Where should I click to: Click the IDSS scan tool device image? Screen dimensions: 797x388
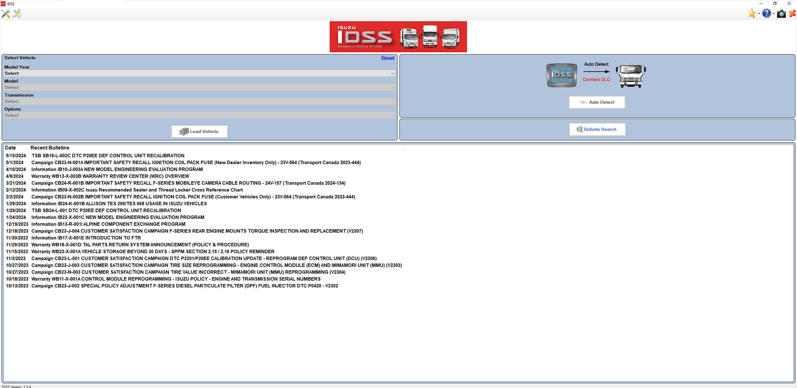(x=561, y=75)
